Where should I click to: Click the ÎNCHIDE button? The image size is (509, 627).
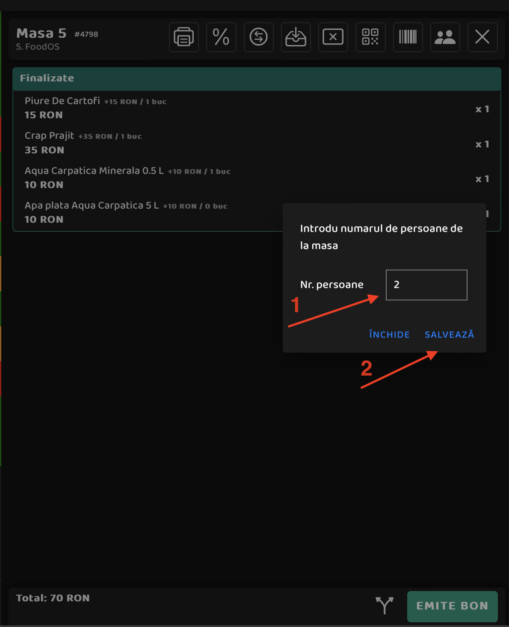[389, 334]
